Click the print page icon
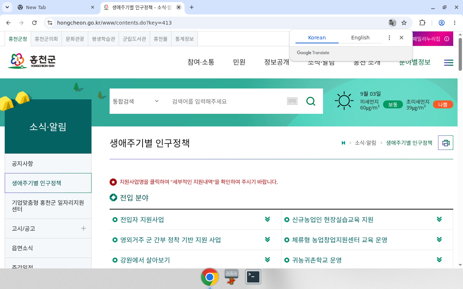The height and width of the screenshot is (289, 463). (x=446, y=143)
